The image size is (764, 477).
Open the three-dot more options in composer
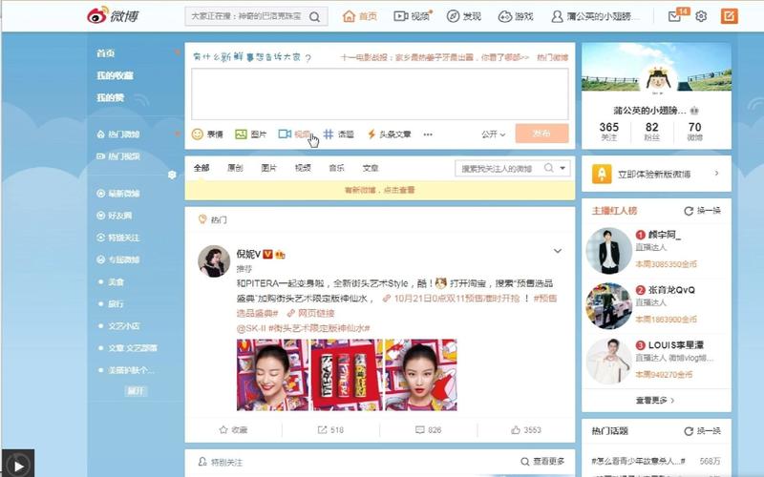click(x=428, y=135)
